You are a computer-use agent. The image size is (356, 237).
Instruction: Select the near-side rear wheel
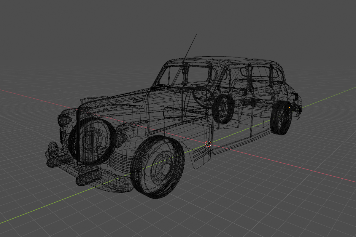click(281, 118)
